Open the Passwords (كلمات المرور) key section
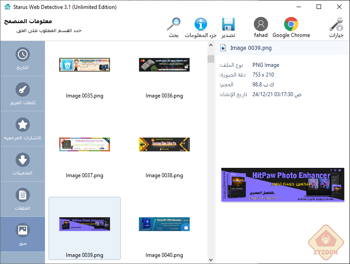 tap(23, 94)
